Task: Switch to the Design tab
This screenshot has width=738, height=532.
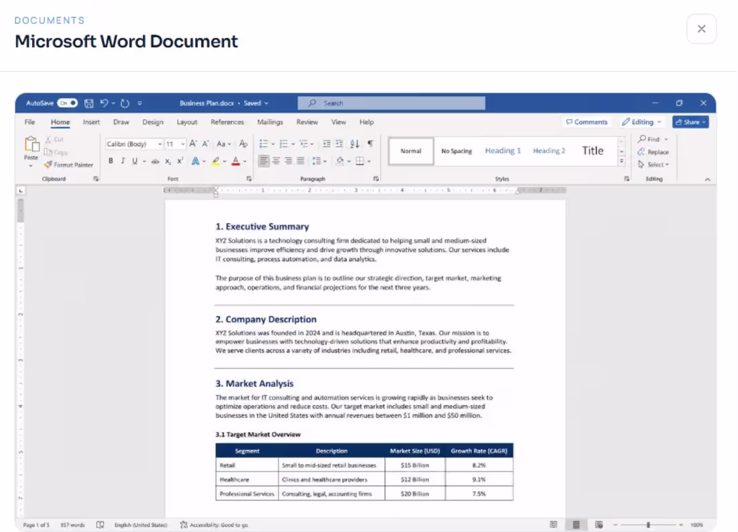Action: 153,122
